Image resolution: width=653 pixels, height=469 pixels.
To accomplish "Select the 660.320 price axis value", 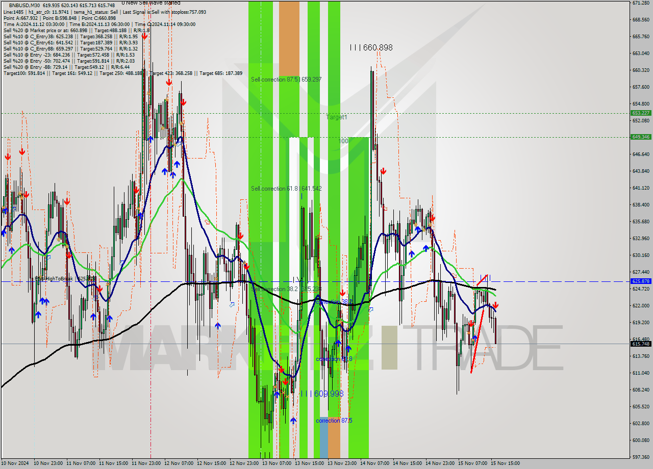I will coord(641,70).
